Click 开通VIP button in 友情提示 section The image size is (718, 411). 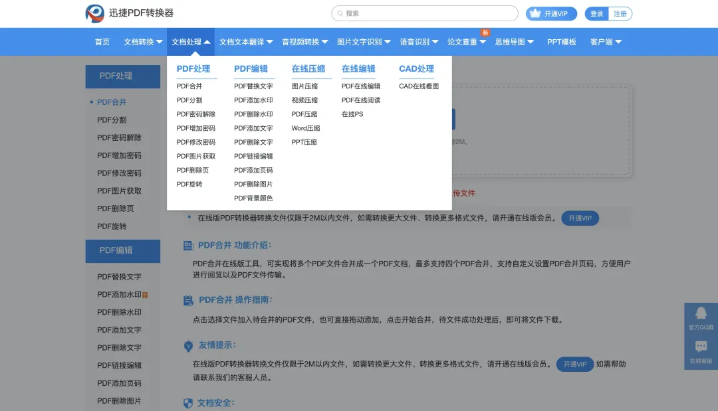[574, 365]
